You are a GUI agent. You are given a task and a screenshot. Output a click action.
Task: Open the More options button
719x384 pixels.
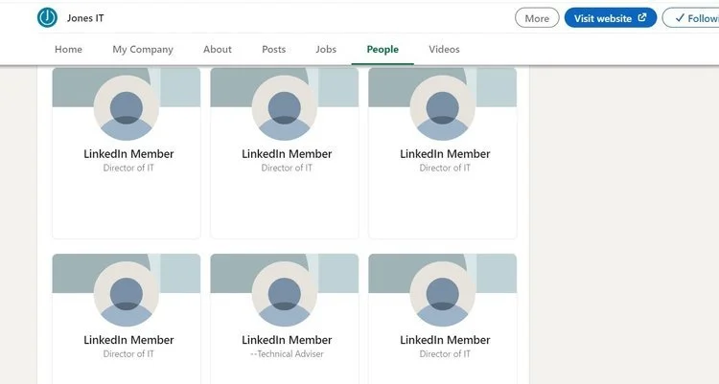537,18
